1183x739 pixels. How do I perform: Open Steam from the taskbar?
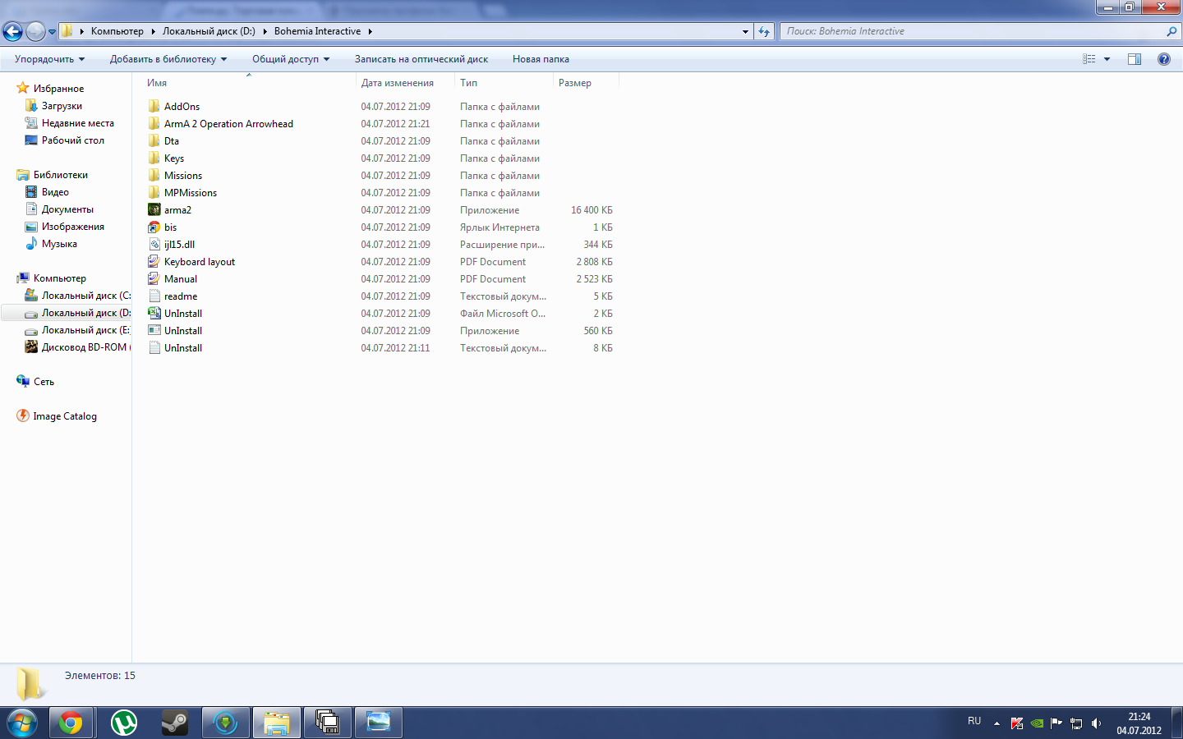pyautogui.click(x=174, y=723)
